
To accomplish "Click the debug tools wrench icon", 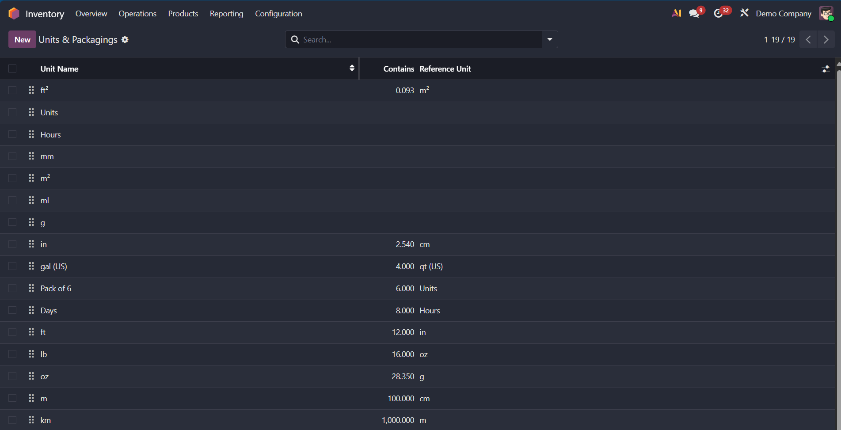I will coord(744,13).
